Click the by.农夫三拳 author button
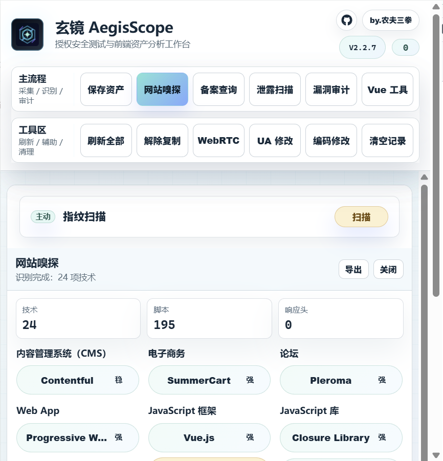The height and width of the screenshot is (461, 443). point(391,20)
